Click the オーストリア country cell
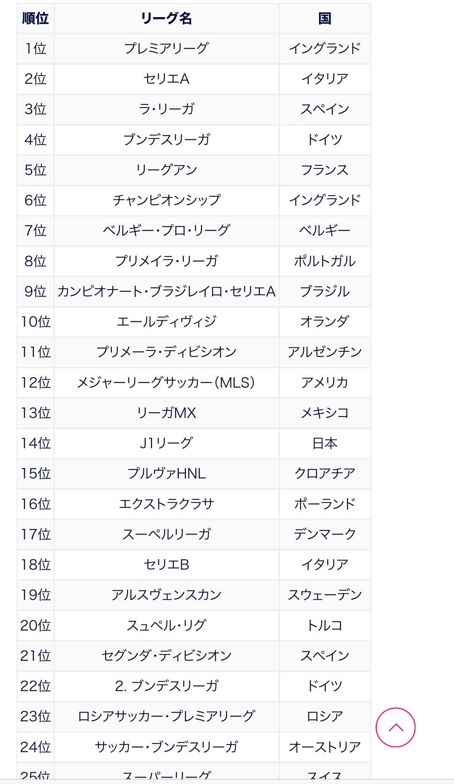The height and width of the screenshot is (784, 454). 325,747
